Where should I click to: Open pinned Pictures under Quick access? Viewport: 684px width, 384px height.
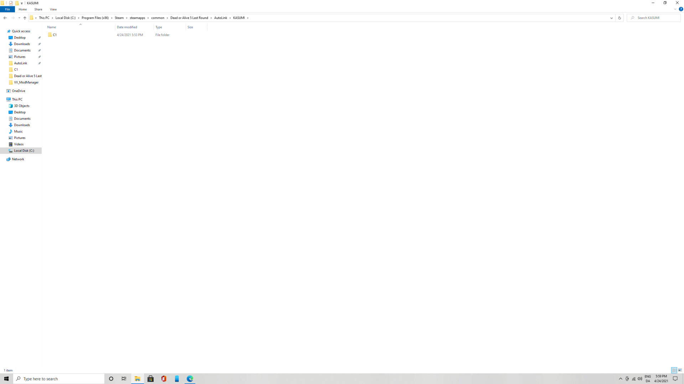[x=20, y=57]
